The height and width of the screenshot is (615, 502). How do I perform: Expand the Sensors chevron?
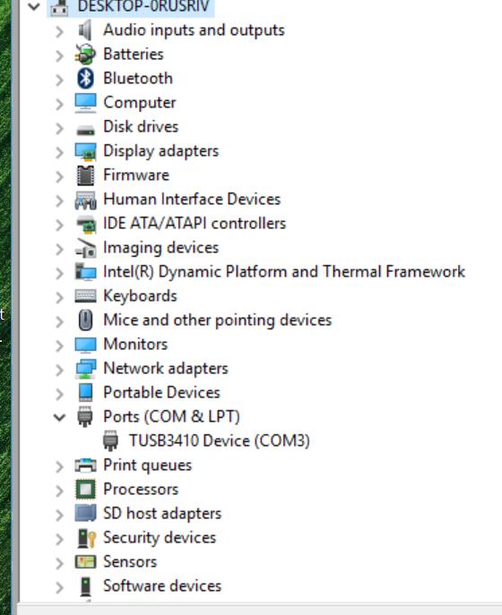(x=60, y=563)
